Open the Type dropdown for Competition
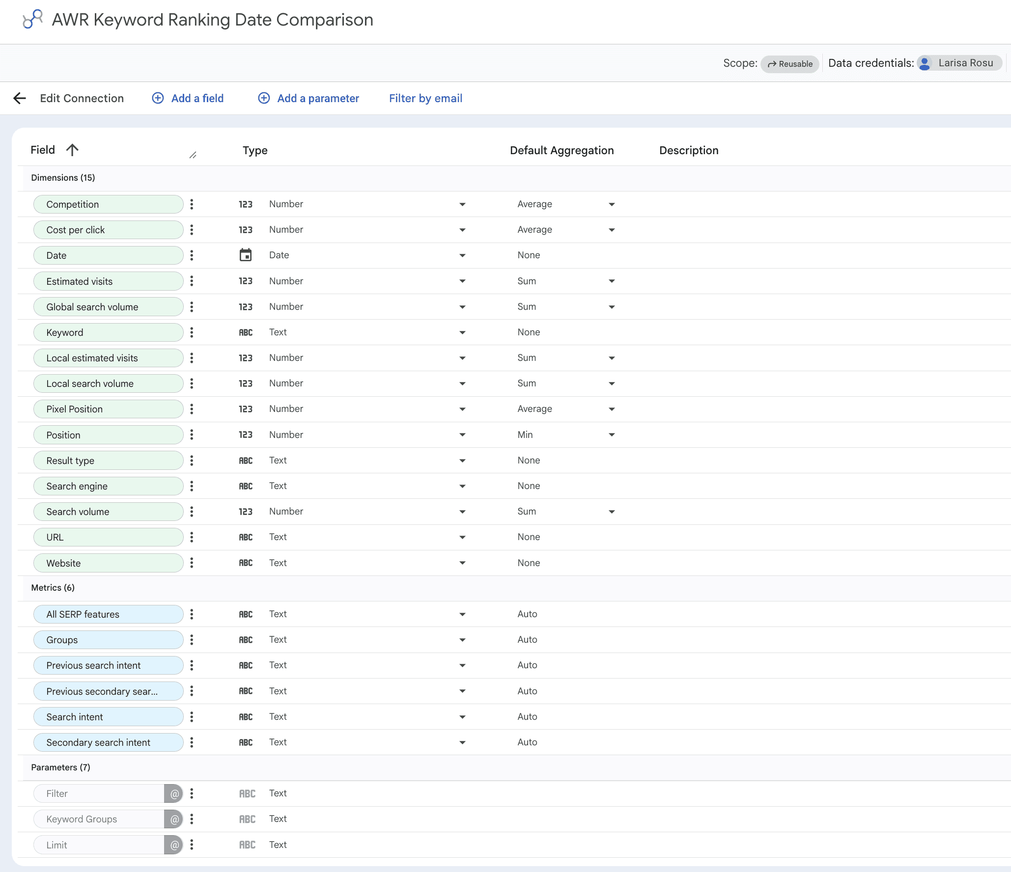 tap(462, 204)
